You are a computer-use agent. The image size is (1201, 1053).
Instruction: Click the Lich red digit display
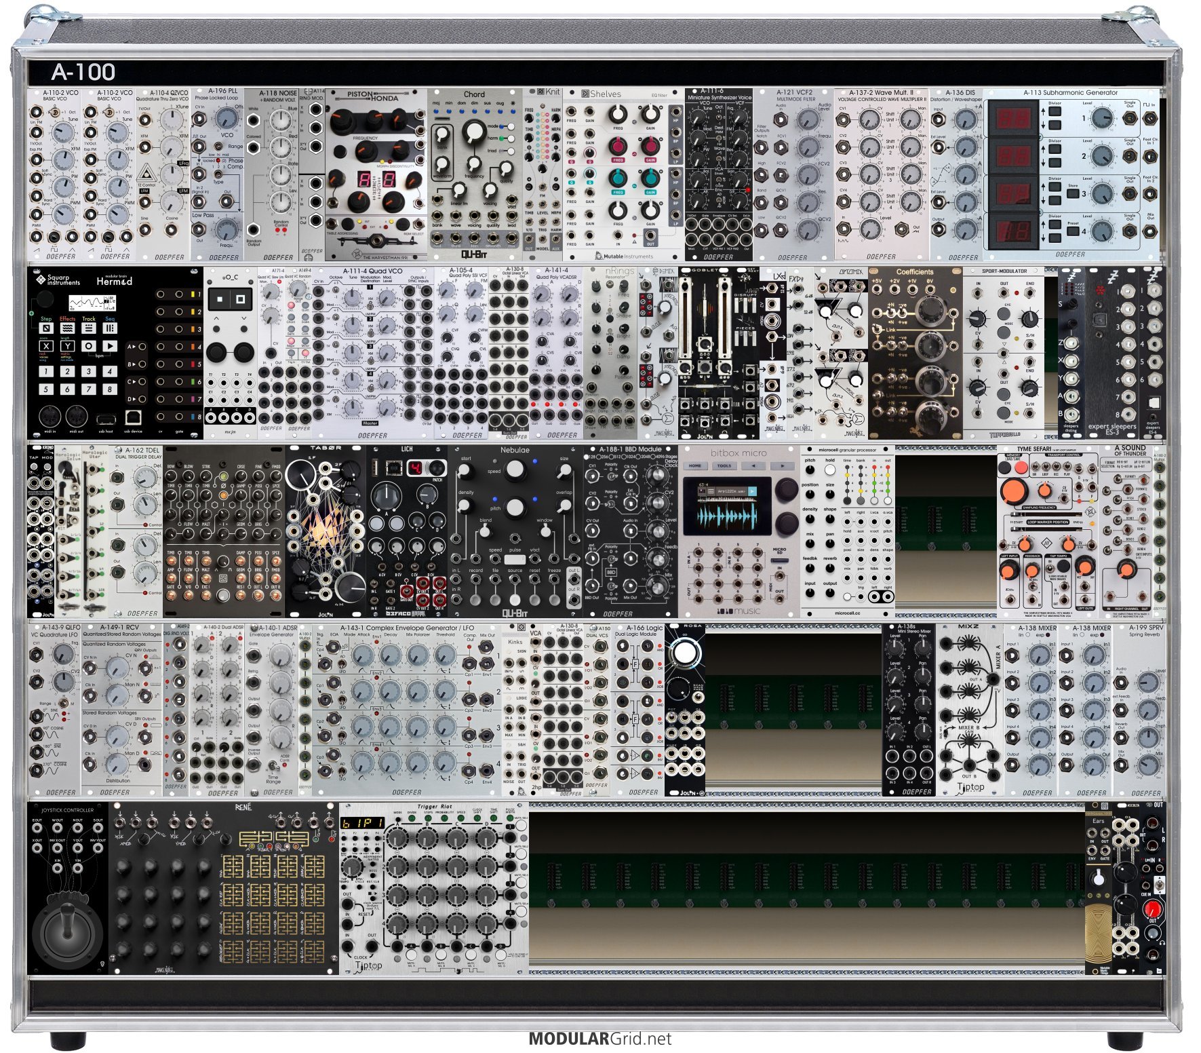[x=416, y=467]
